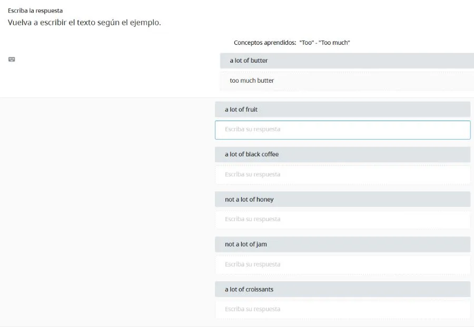The width and height of the screenshot is (474, 327).
Task: Click the "Escriba la respuesta" heading
Action: pos(35,11)
